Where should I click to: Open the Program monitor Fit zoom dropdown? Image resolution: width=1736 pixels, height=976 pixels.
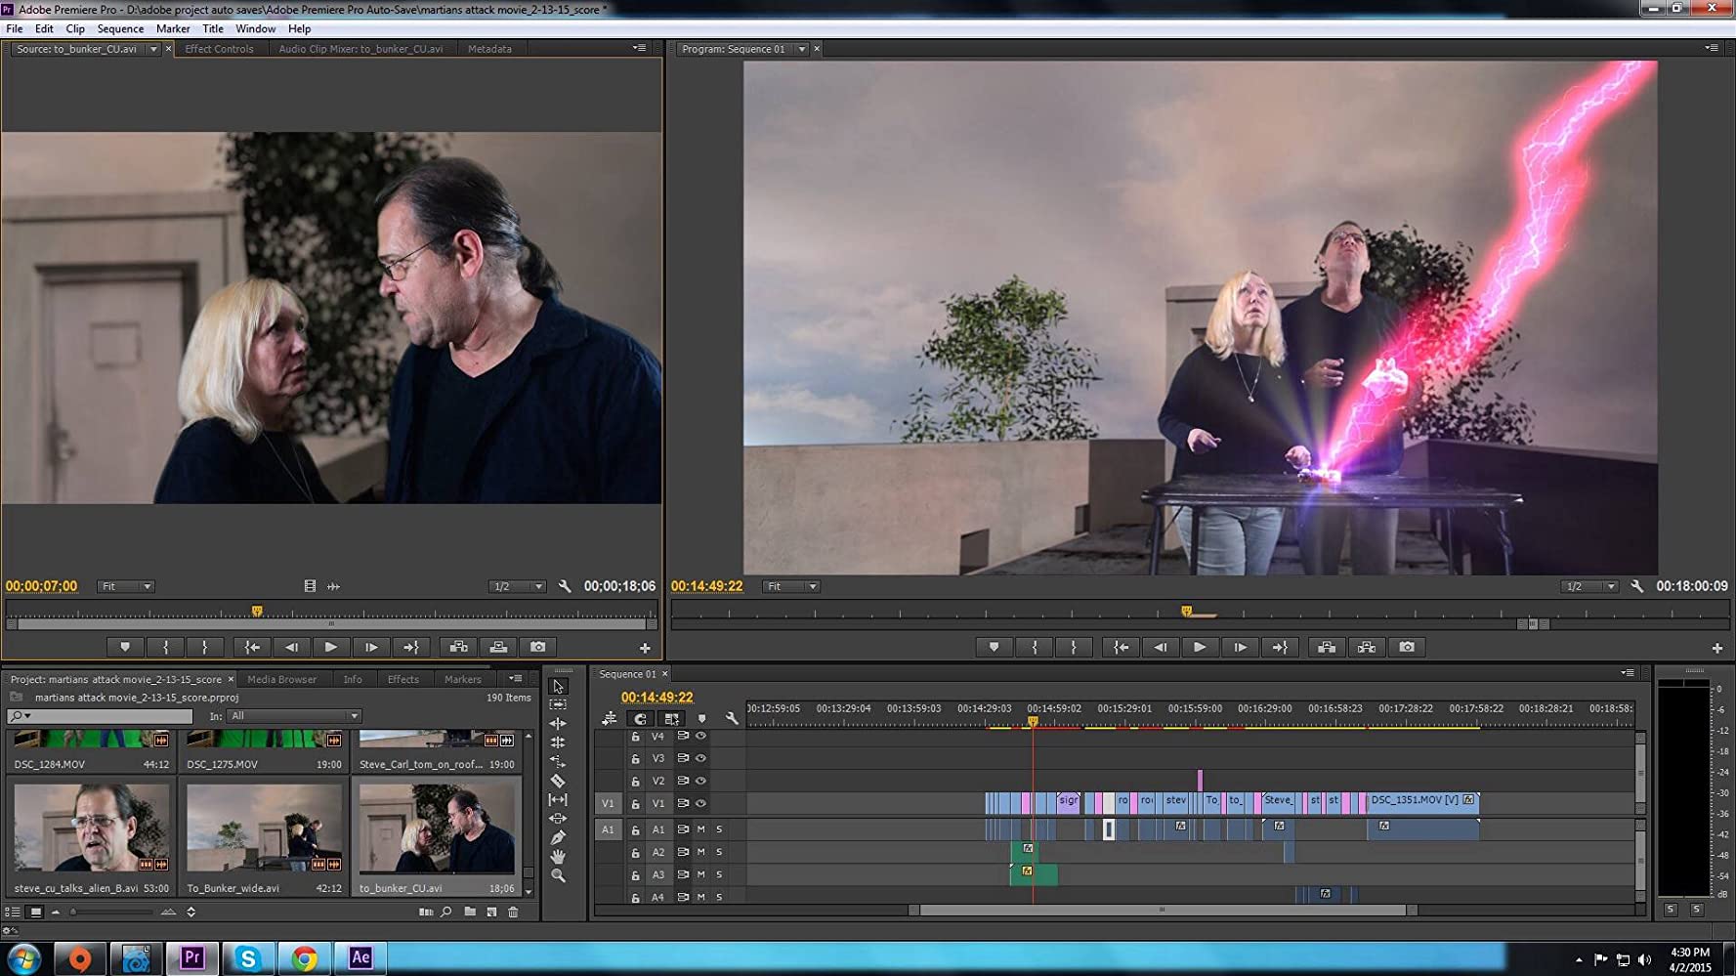791,586
